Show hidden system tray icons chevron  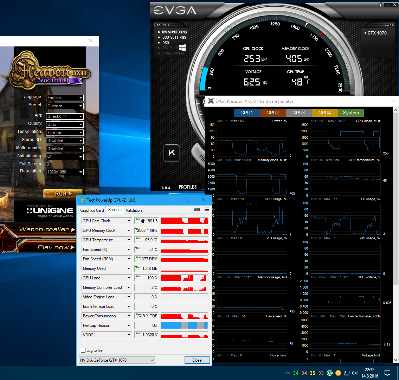(x=287, y=373)
